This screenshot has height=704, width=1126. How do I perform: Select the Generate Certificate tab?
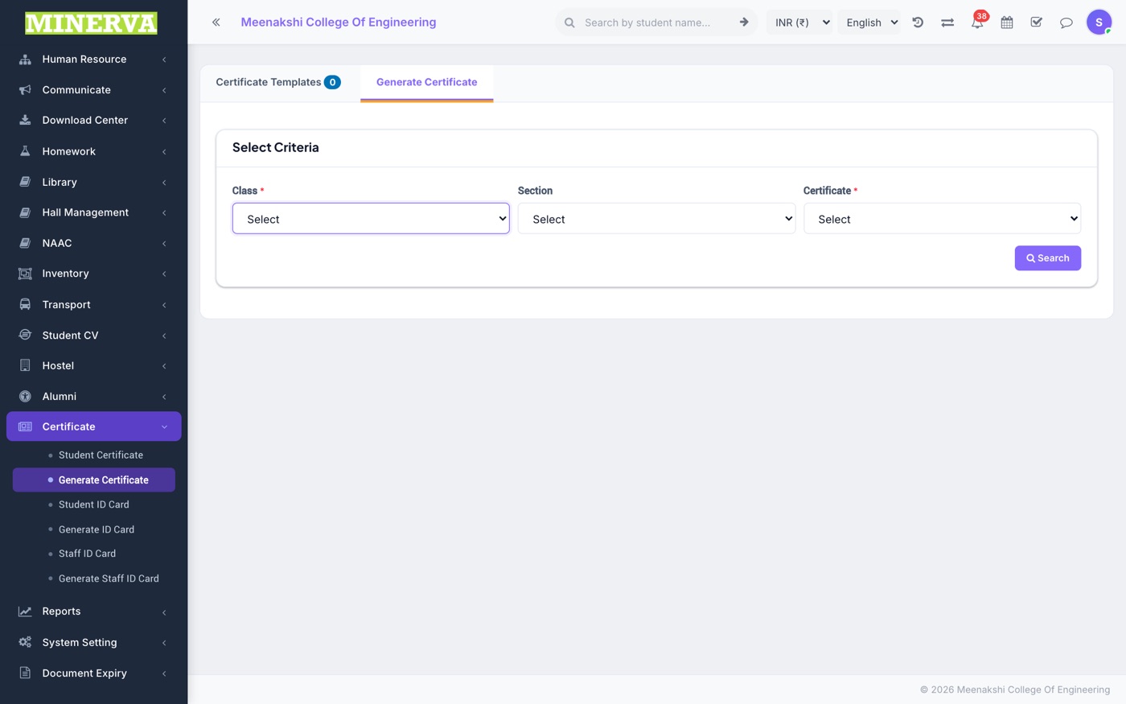tap(427, 82)
